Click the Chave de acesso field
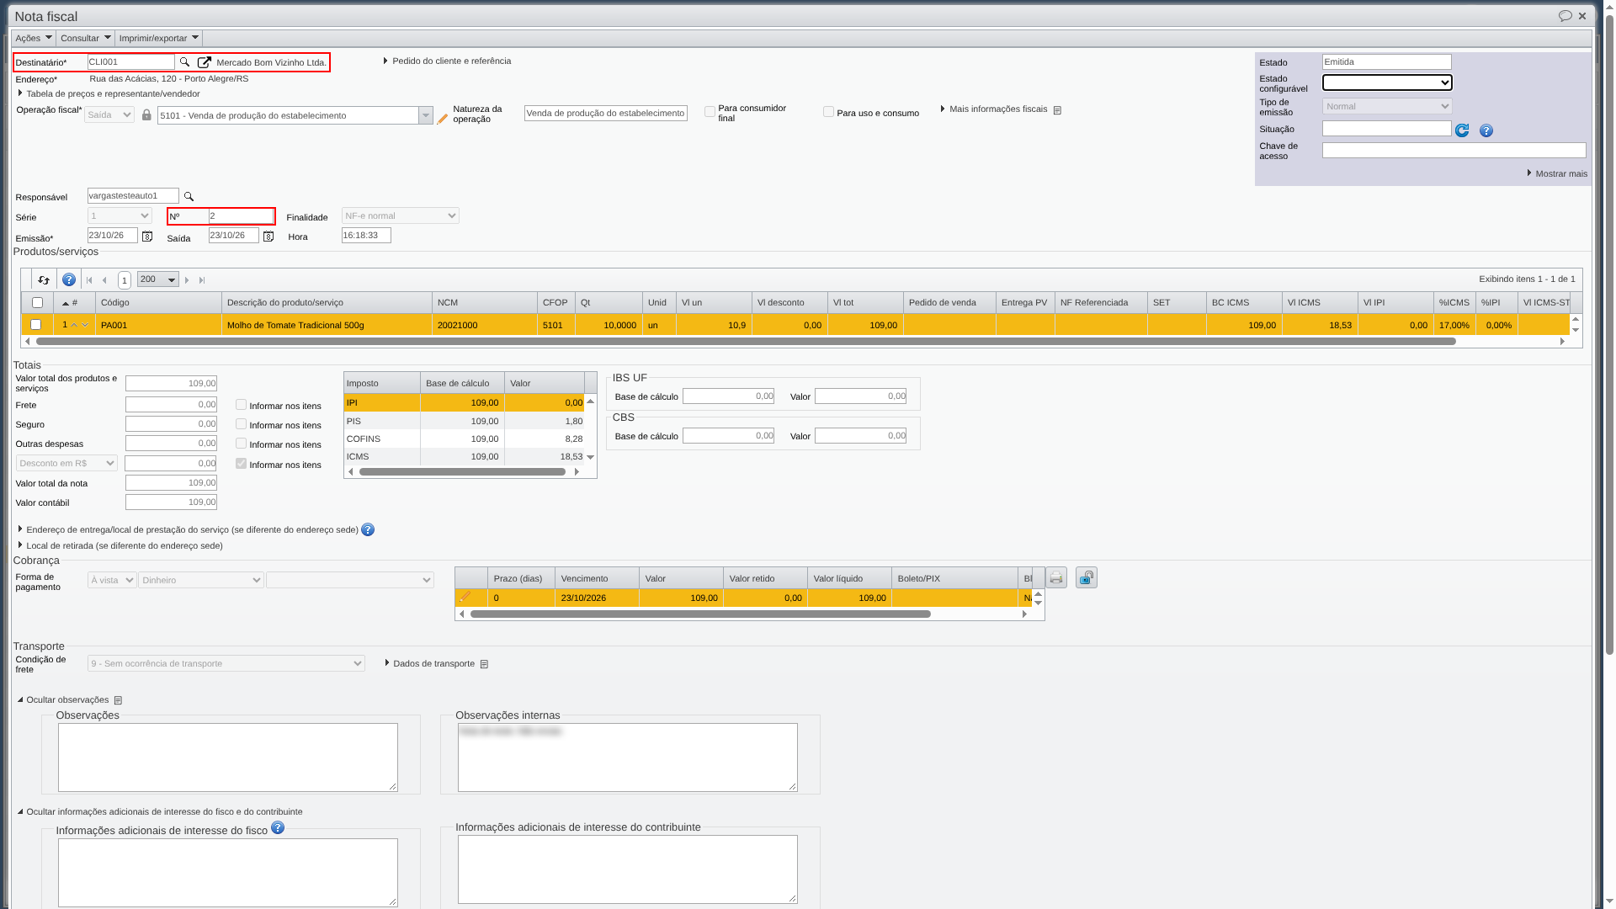1616x909 pixels. [1454, 151]
